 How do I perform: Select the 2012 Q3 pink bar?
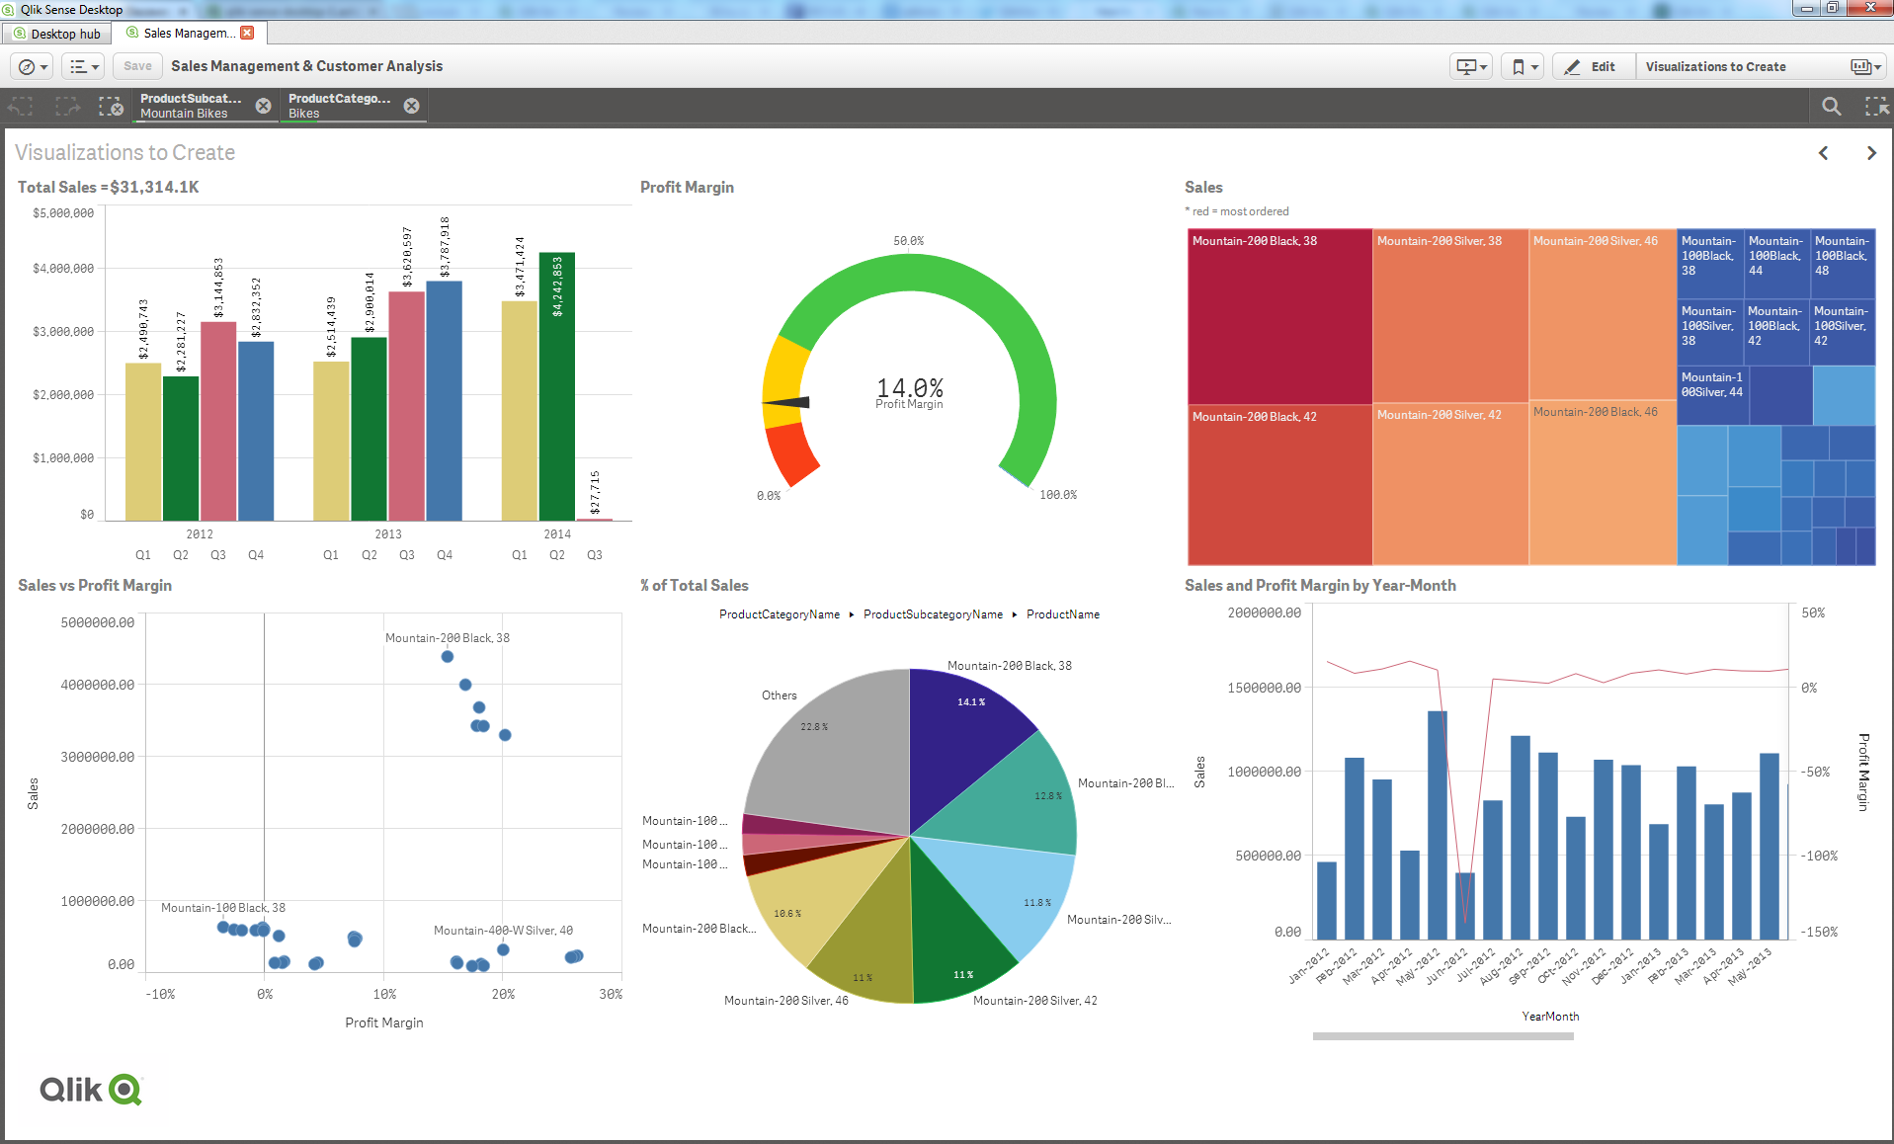[x=218, y=421]
